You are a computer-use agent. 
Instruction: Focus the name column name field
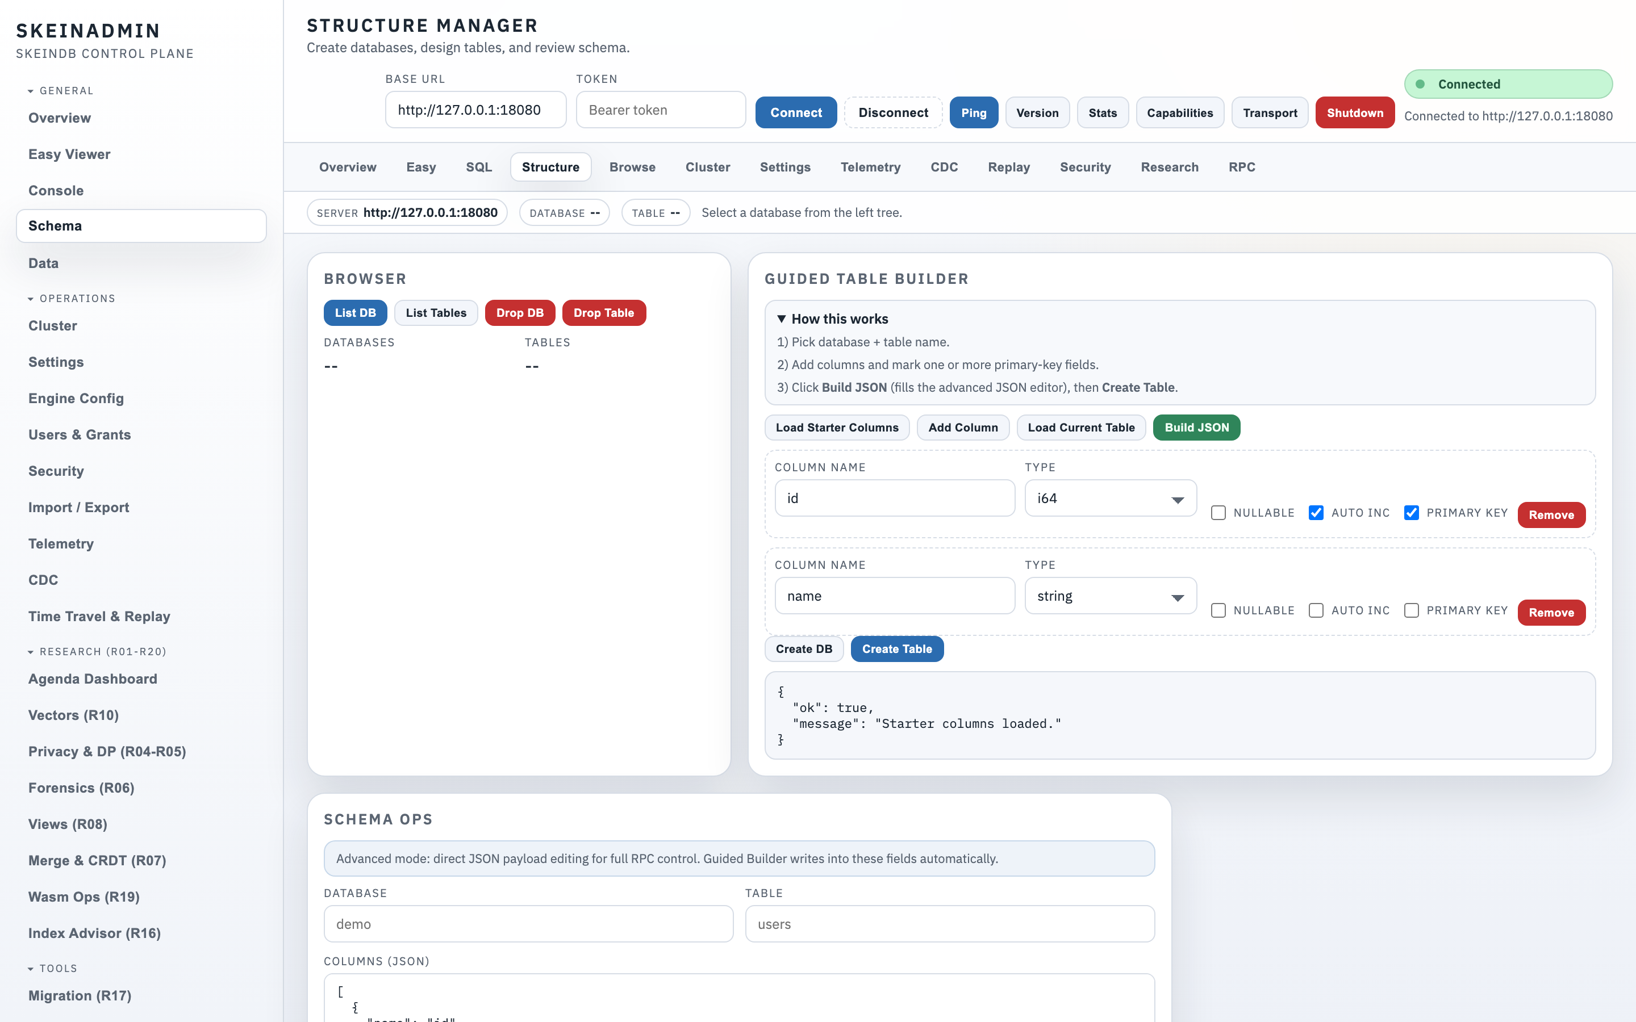894,596
